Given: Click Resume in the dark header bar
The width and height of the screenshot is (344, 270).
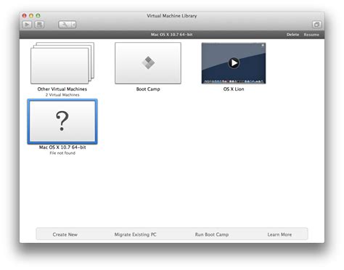Looking at the screenshot, I should click(x=311, y=35).
